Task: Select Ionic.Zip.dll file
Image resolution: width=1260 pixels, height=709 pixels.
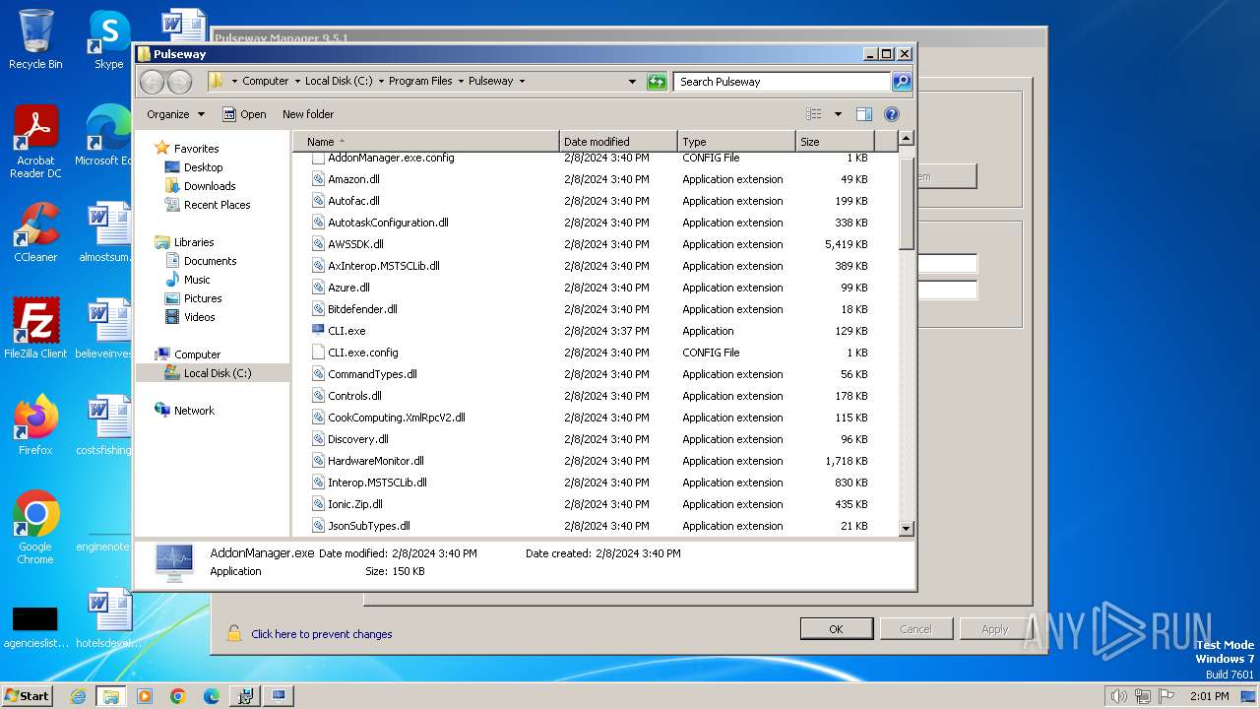Action: 355,504
